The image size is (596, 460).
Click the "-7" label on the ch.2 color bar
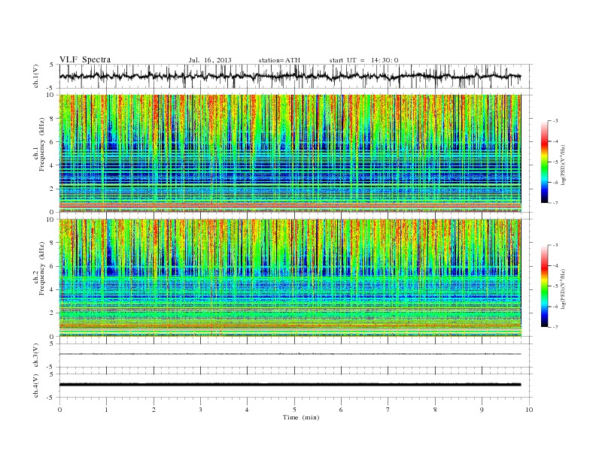(x=555, y=327)
